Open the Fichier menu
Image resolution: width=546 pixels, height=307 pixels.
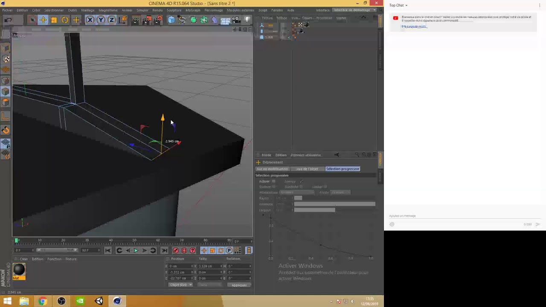coord(7,10)
